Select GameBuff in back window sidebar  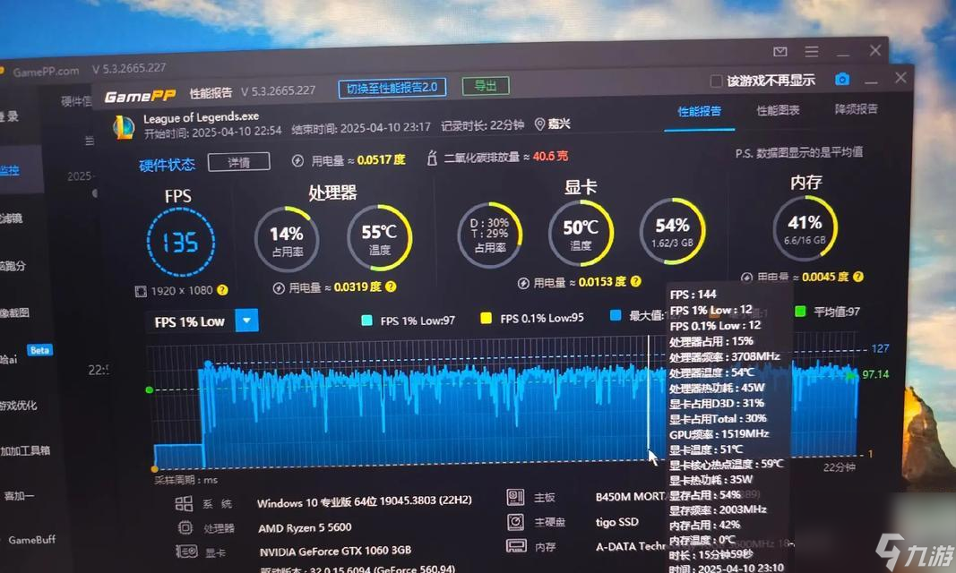click(31, 540)
